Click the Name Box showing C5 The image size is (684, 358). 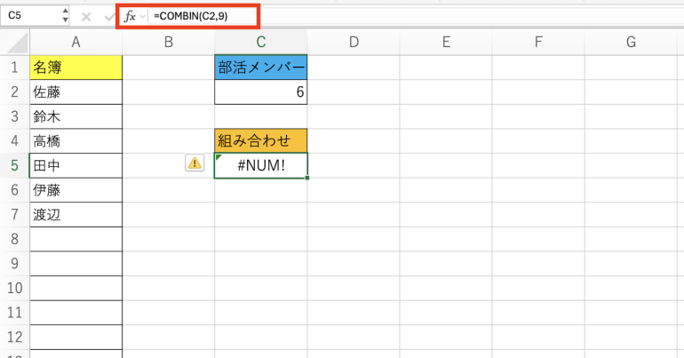click(31, 16)
